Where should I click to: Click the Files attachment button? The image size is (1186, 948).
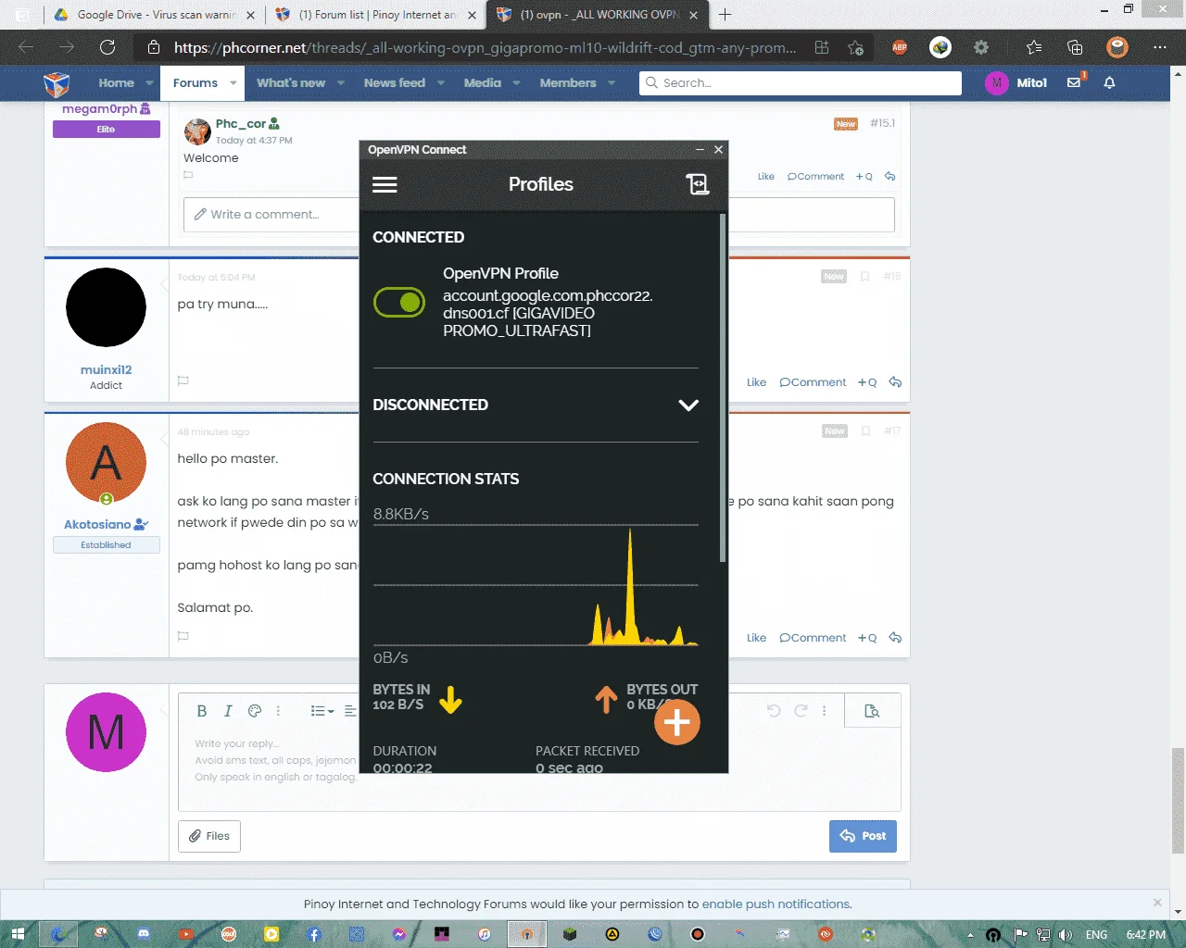(209, 836)
